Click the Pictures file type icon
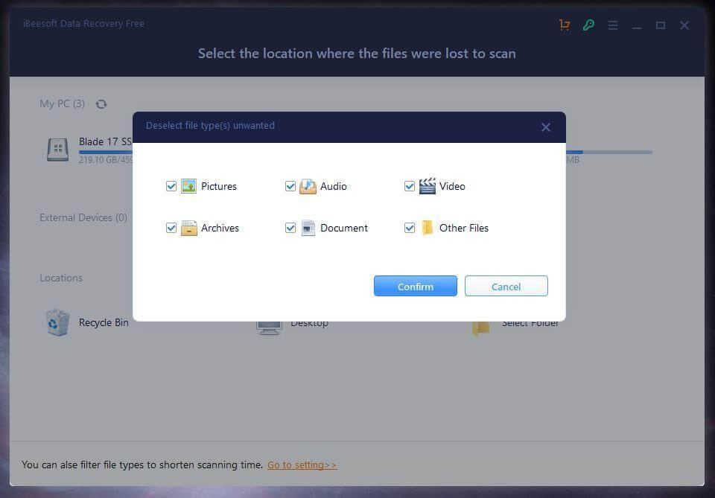This screenshot has width=715, height=498. point(188,186)
